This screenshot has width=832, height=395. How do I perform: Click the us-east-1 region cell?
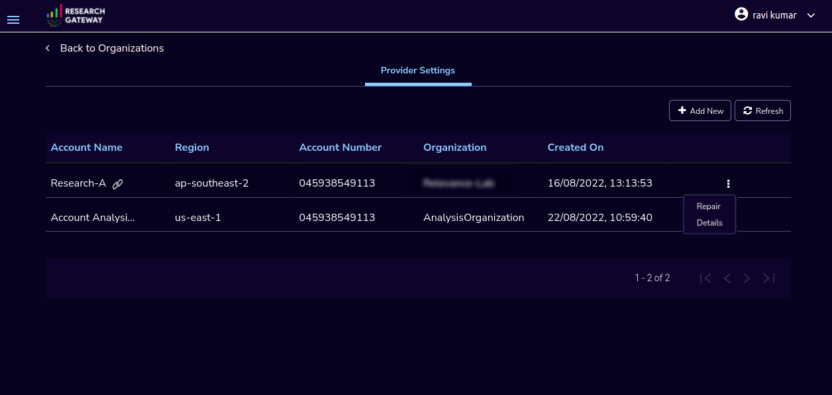(198, 218)
